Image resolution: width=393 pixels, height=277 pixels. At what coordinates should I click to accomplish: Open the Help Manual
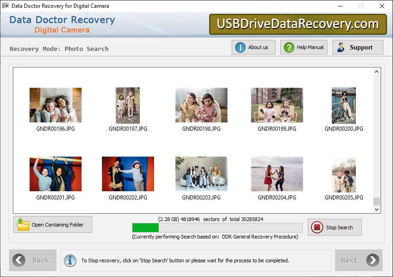tap(304, 47)
